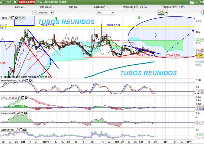Remove the Elder Ray indicator panel
Screen dimensions: 204x144
25,130
